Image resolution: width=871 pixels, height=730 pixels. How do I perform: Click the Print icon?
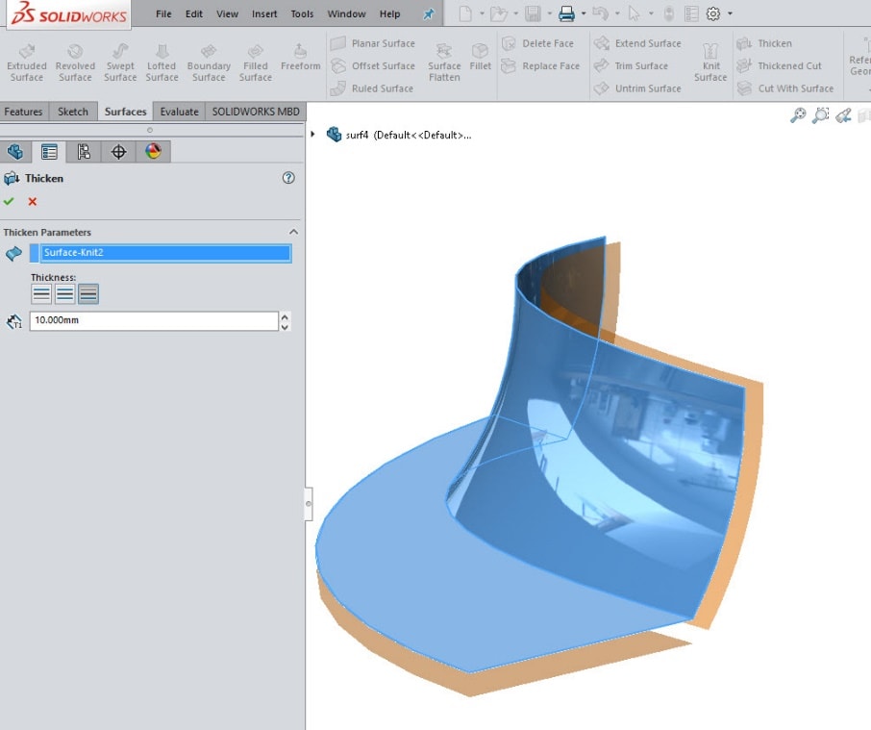[566, 13]
